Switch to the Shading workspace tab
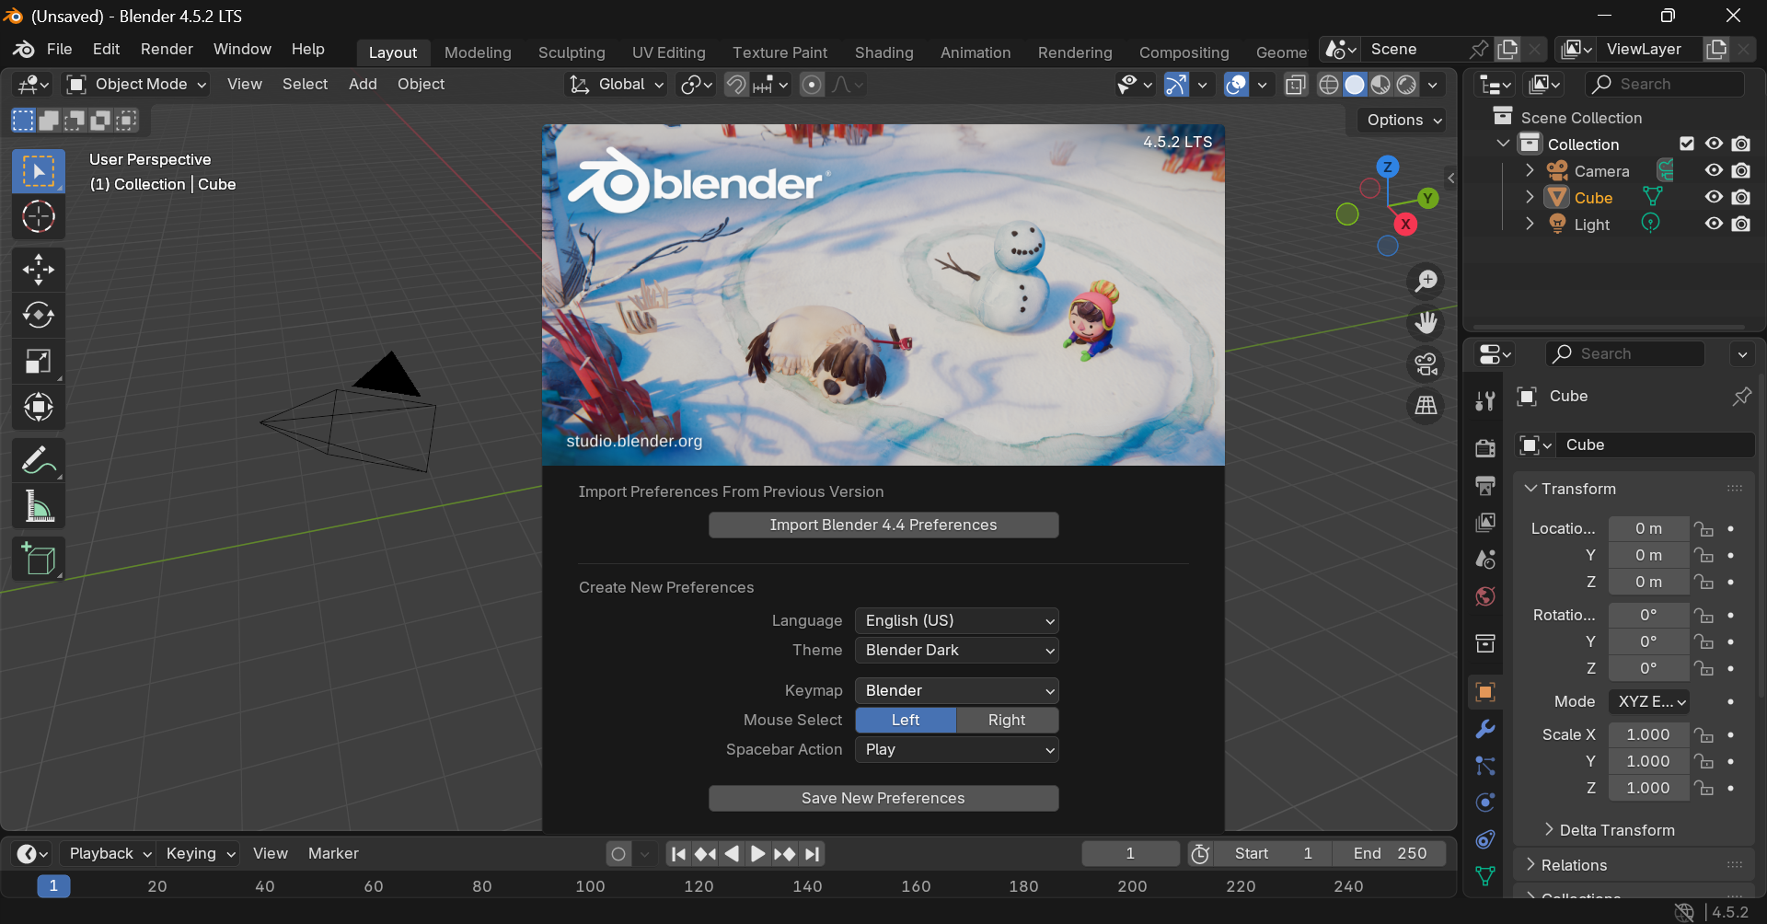Screen dimensions: 1767x924 click(x=883, y=52)
